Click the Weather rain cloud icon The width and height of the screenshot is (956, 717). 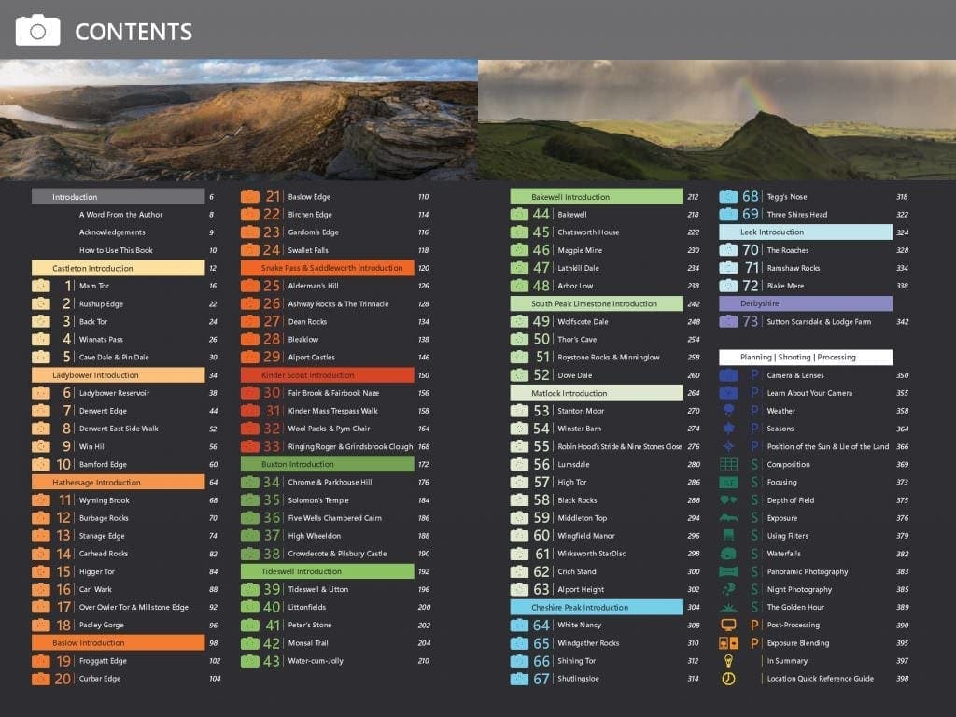click(728, 411)
